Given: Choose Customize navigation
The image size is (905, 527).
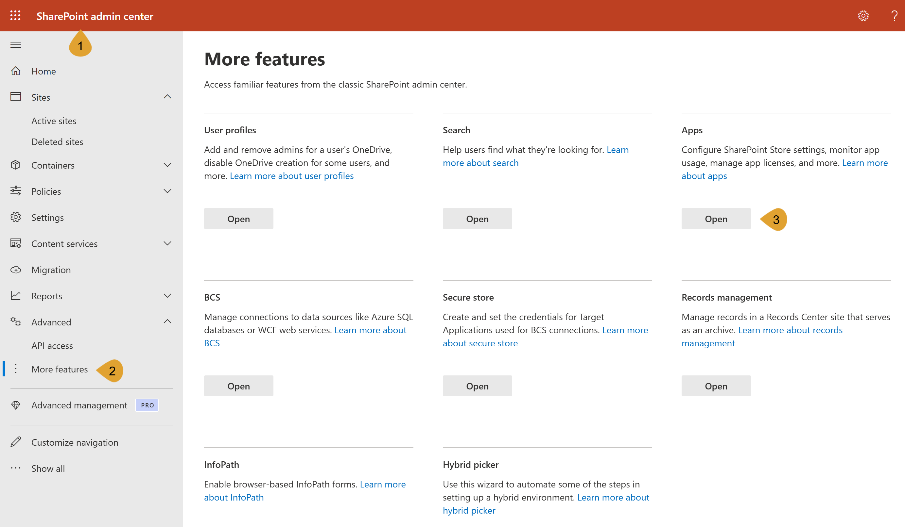Looking at the screenshot, I should pos(75,442).
